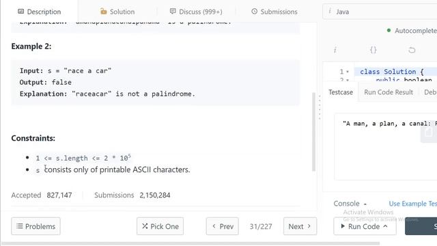Reset code with the revert icon
Viewport: 437px width, 246px height.
pos(412,50)
